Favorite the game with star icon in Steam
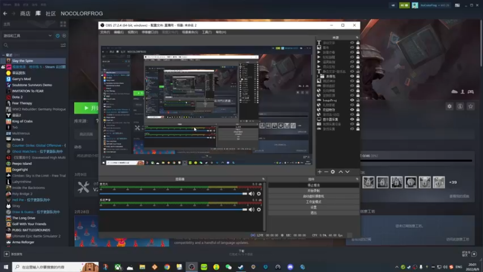Viewport: 483px width, 272px height. point(470,106)
